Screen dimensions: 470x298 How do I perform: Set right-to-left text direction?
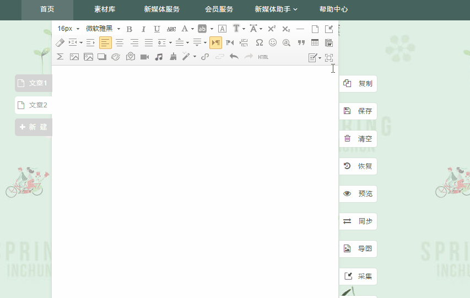point(230,43)
